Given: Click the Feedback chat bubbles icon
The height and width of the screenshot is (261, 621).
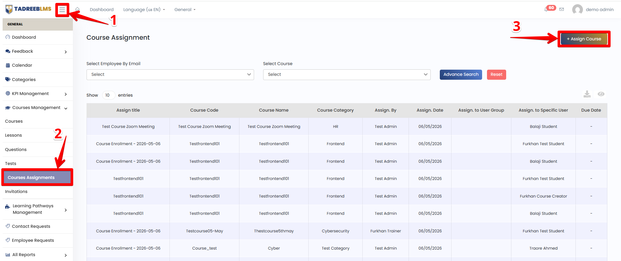Looking at the screenshot, I should 8,51.
